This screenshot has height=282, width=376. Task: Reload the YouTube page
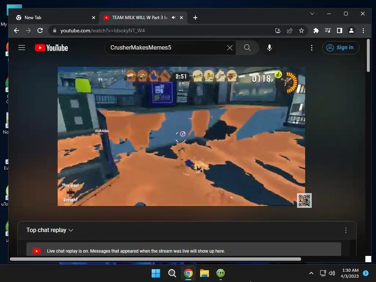(x=40, y=30)
